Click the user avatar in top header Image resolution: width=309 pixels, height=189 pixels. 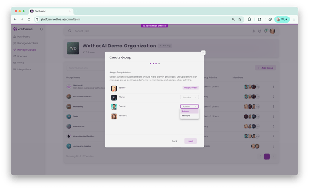coord(273,31)
